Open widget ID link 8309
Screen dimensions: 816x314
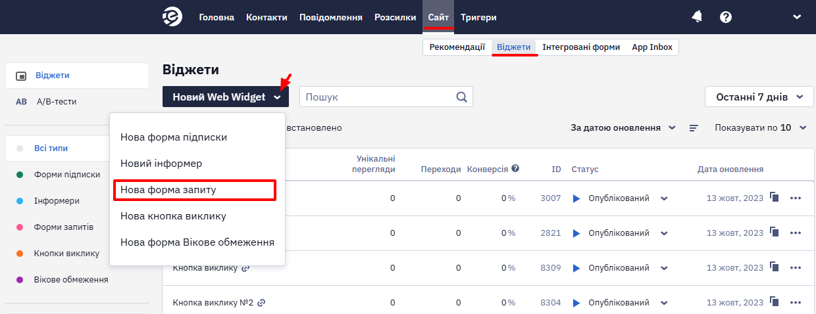(x=551, y=268)
